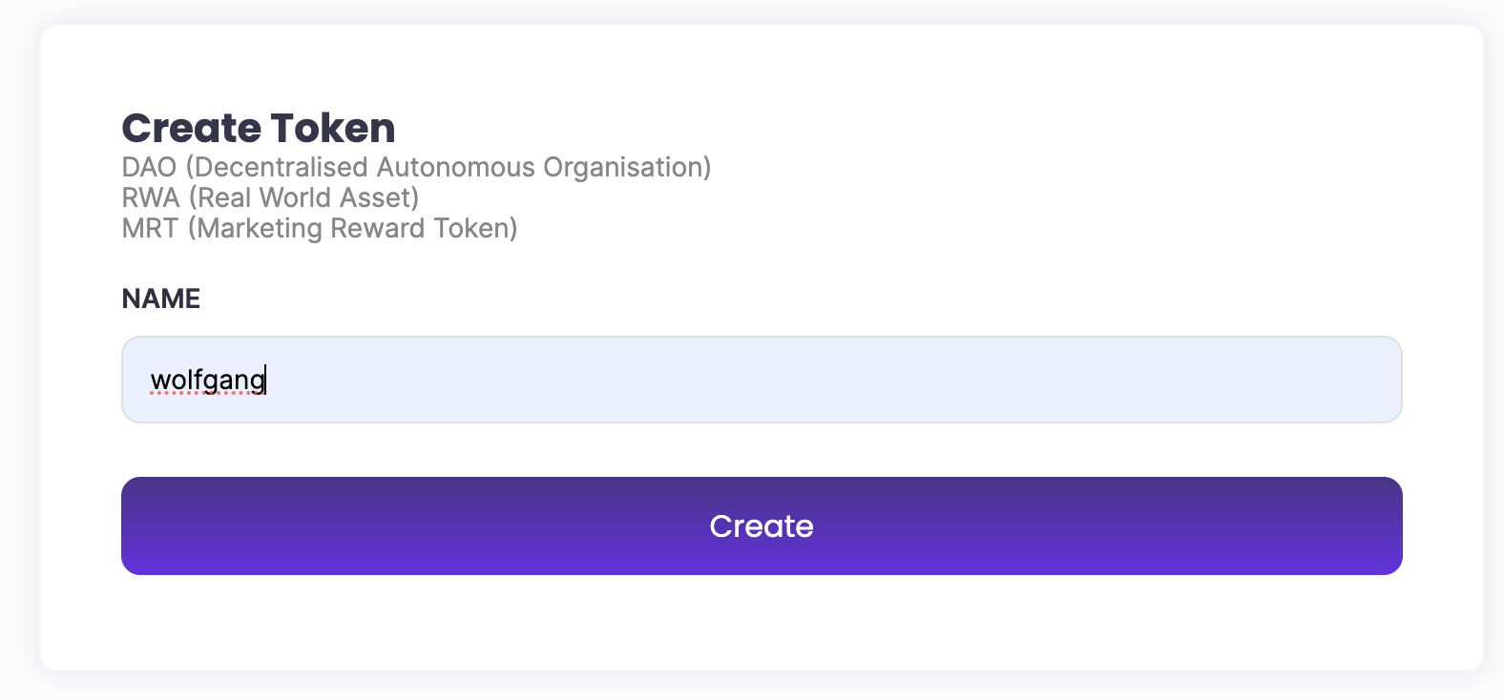Click the NAME field label
Screen dimensions: 1504x700
(x=161, y=299)
